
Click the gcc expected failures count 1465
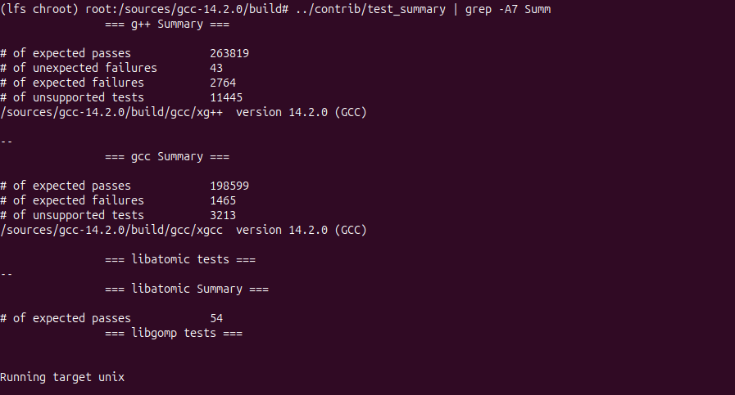223,200
